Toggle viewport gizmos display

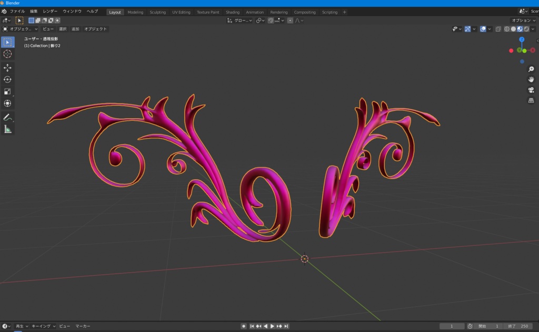tap(467, 29)
